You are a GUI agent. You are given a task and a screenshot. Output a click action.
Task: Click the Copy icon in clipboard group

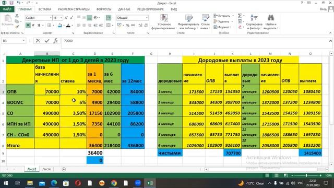17,21
